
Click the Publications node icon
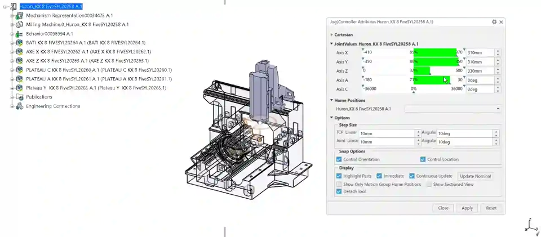coord(20,97)
